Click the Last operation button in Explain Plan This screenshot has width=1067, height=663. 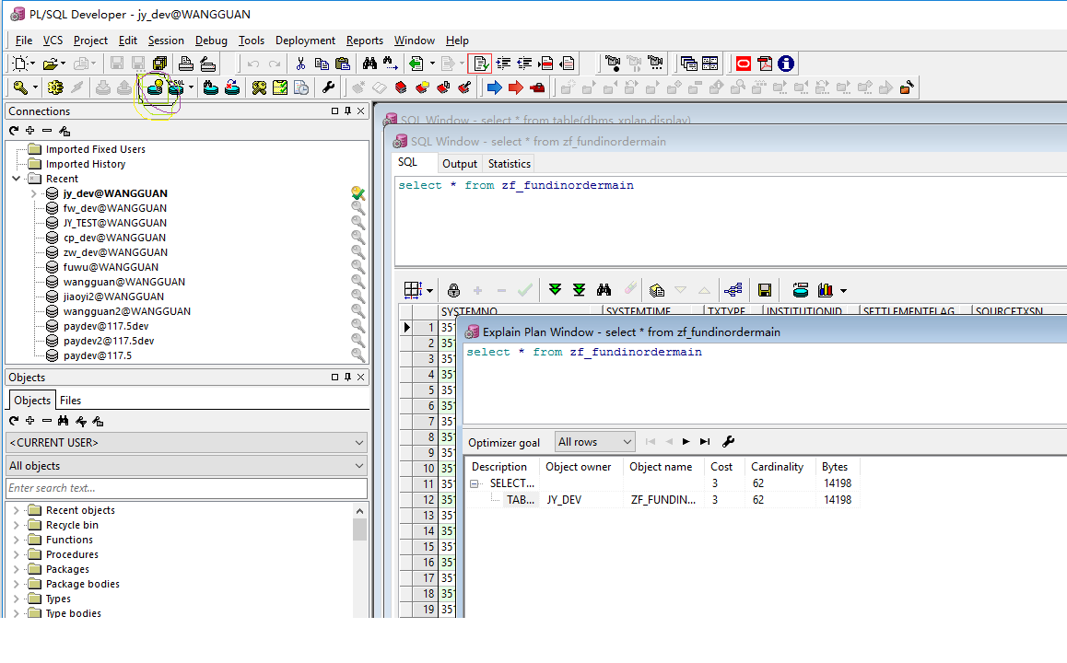[x=705, y=441]
